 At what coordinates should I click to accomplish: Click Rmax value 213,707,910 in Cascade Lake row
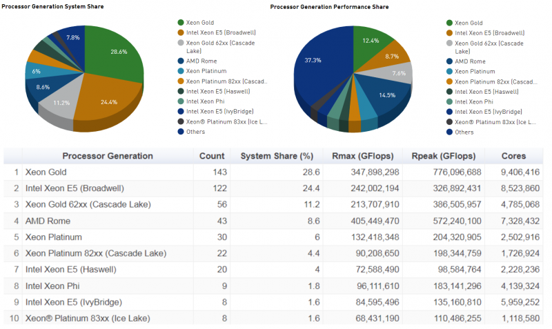point(375,204)
